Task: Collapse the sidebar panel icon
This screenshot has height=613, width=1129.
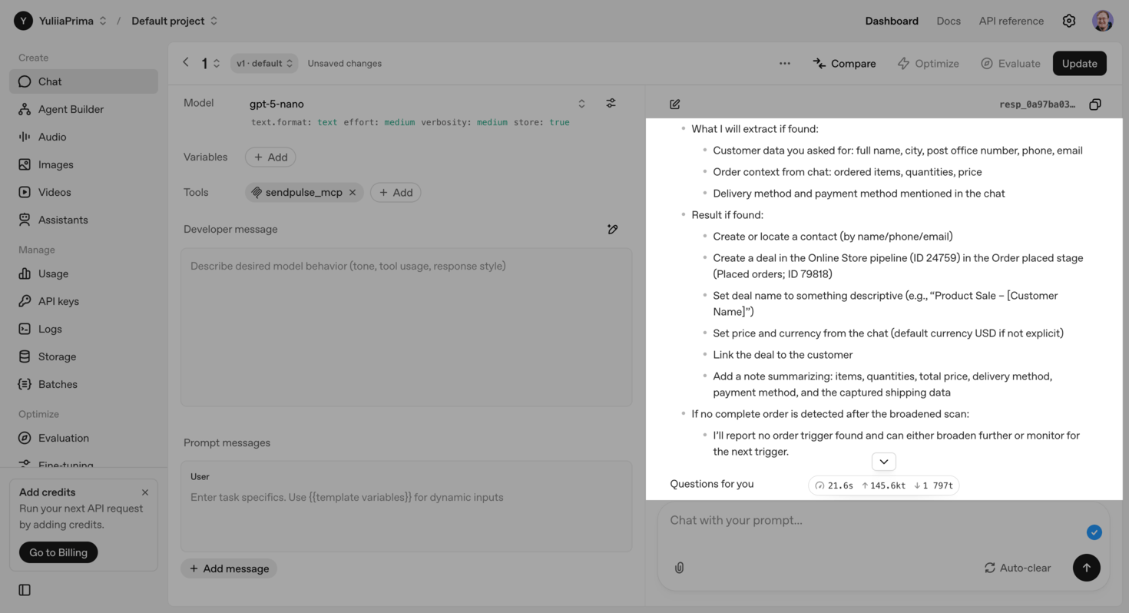Action: 25,590
